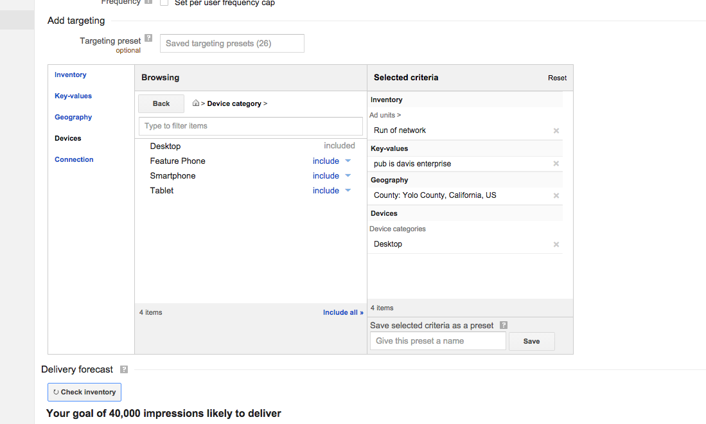706x424 pixels.
Task: Open Feature Phone include dropdown arrow
Action: pyautogui.click(x=348, y=161)
